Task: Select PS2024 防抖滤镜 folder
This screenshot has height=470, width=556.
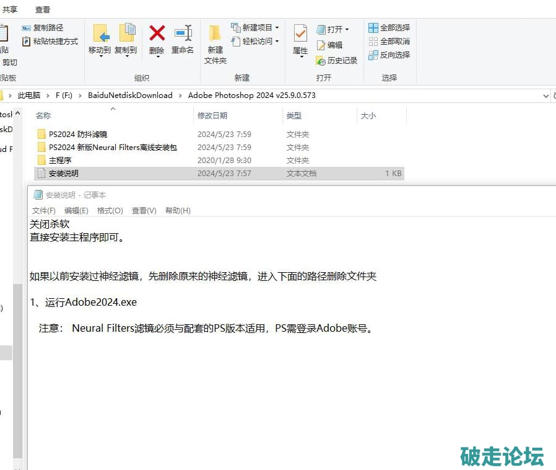Action: [78, 135]
